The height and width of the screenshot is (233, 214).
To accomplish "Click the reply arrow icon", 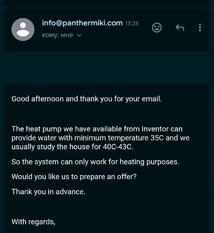I will (180, 28).
